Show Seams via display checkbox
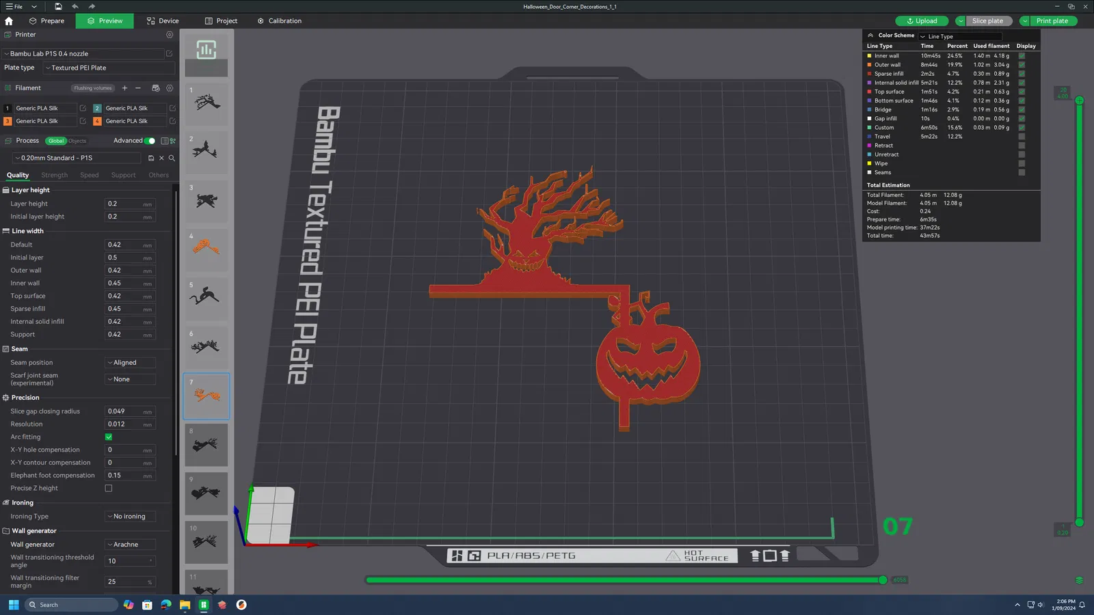1094x615 pixels. point(1022,172)
